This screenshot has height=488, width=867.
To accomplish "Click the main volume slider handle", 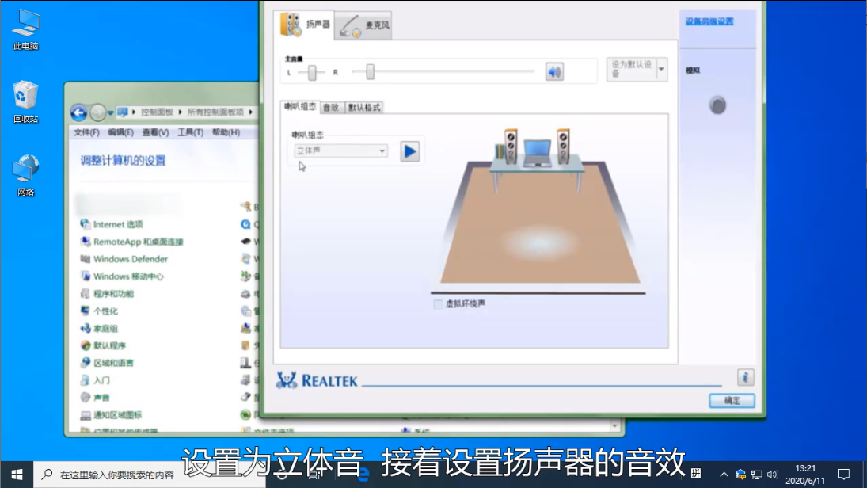I will coord(370,72).
